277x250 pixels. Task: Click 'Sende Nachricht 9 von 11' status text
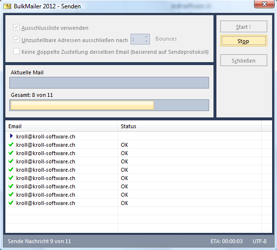[x=40, y=241]
